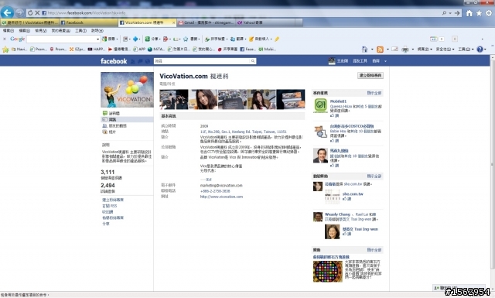Image resolution: width=495 pixels, height=298 pixels.
Task: Click the blue Help question mark icon
Action: [480, 50]
